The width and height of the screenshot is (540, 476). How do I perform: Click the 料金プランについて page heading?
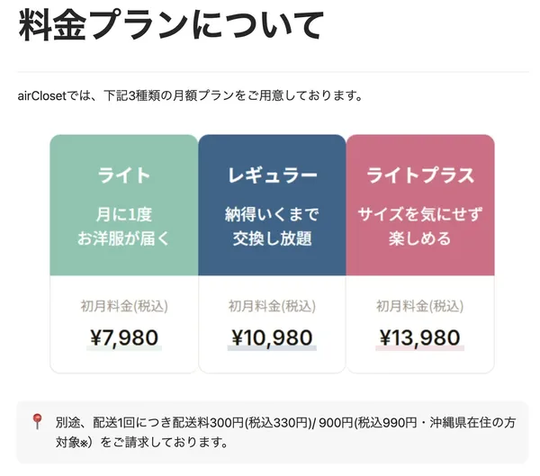(x=171, y=25)
